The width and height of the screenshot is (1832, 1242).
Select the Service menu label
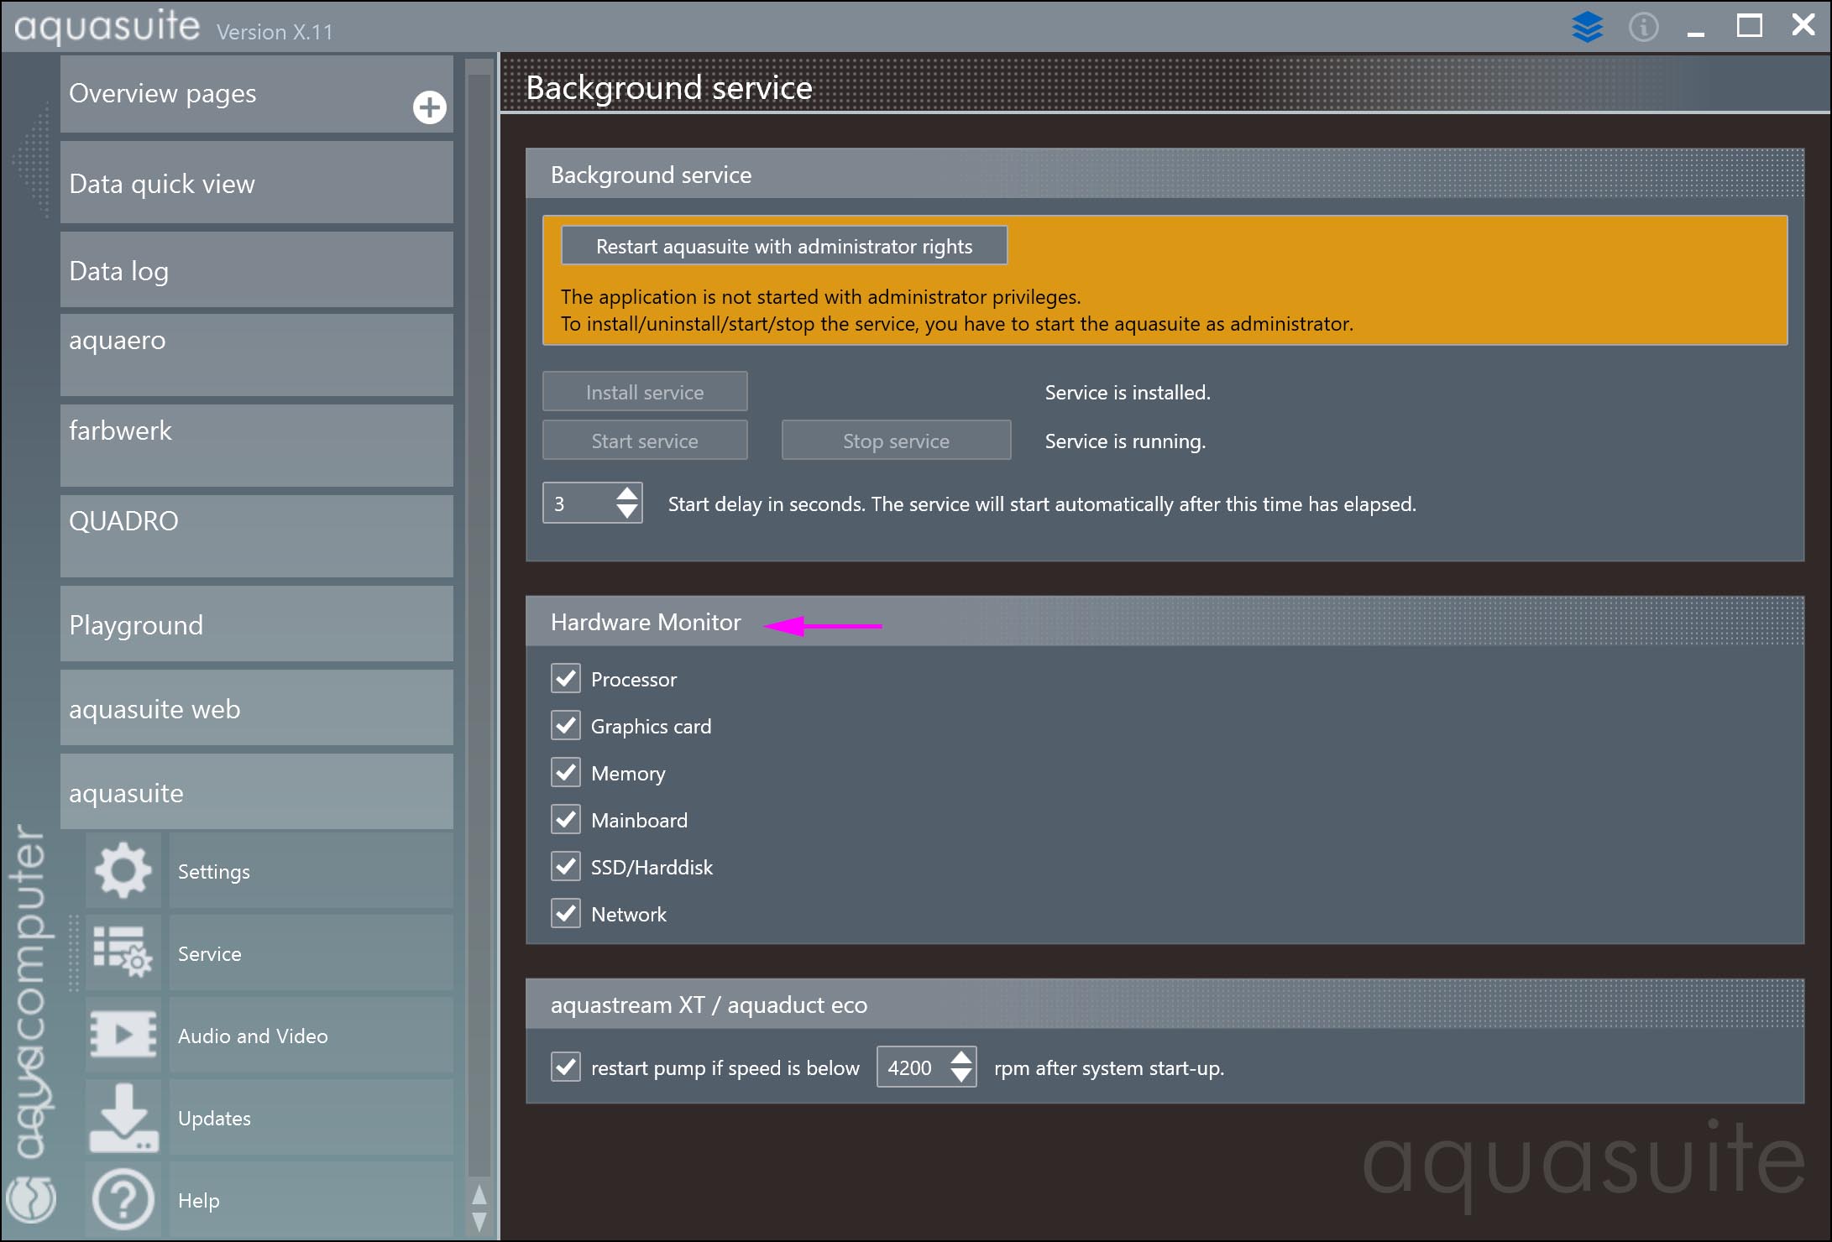coord(209,953)
